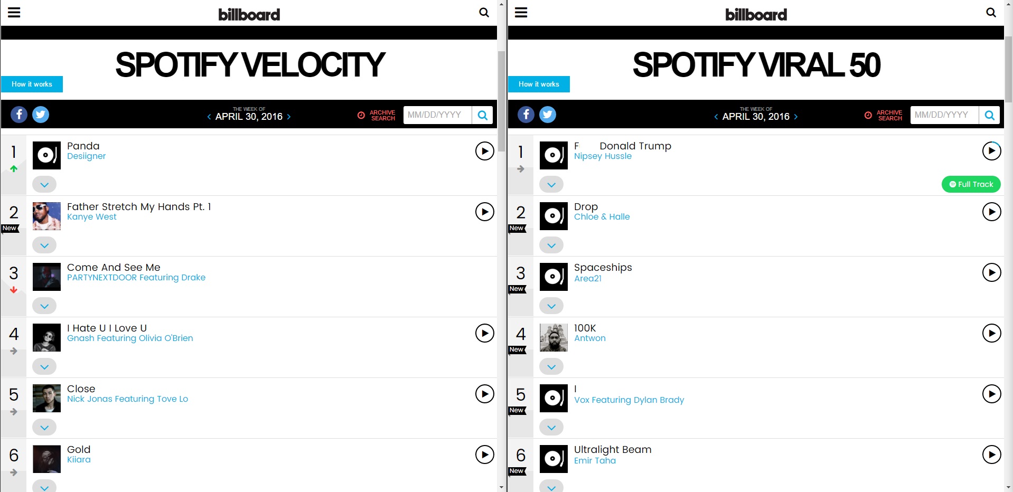Click Antwon 100K album thumbnail
The height and width of the screenshot is (492, 1013).
554,338
